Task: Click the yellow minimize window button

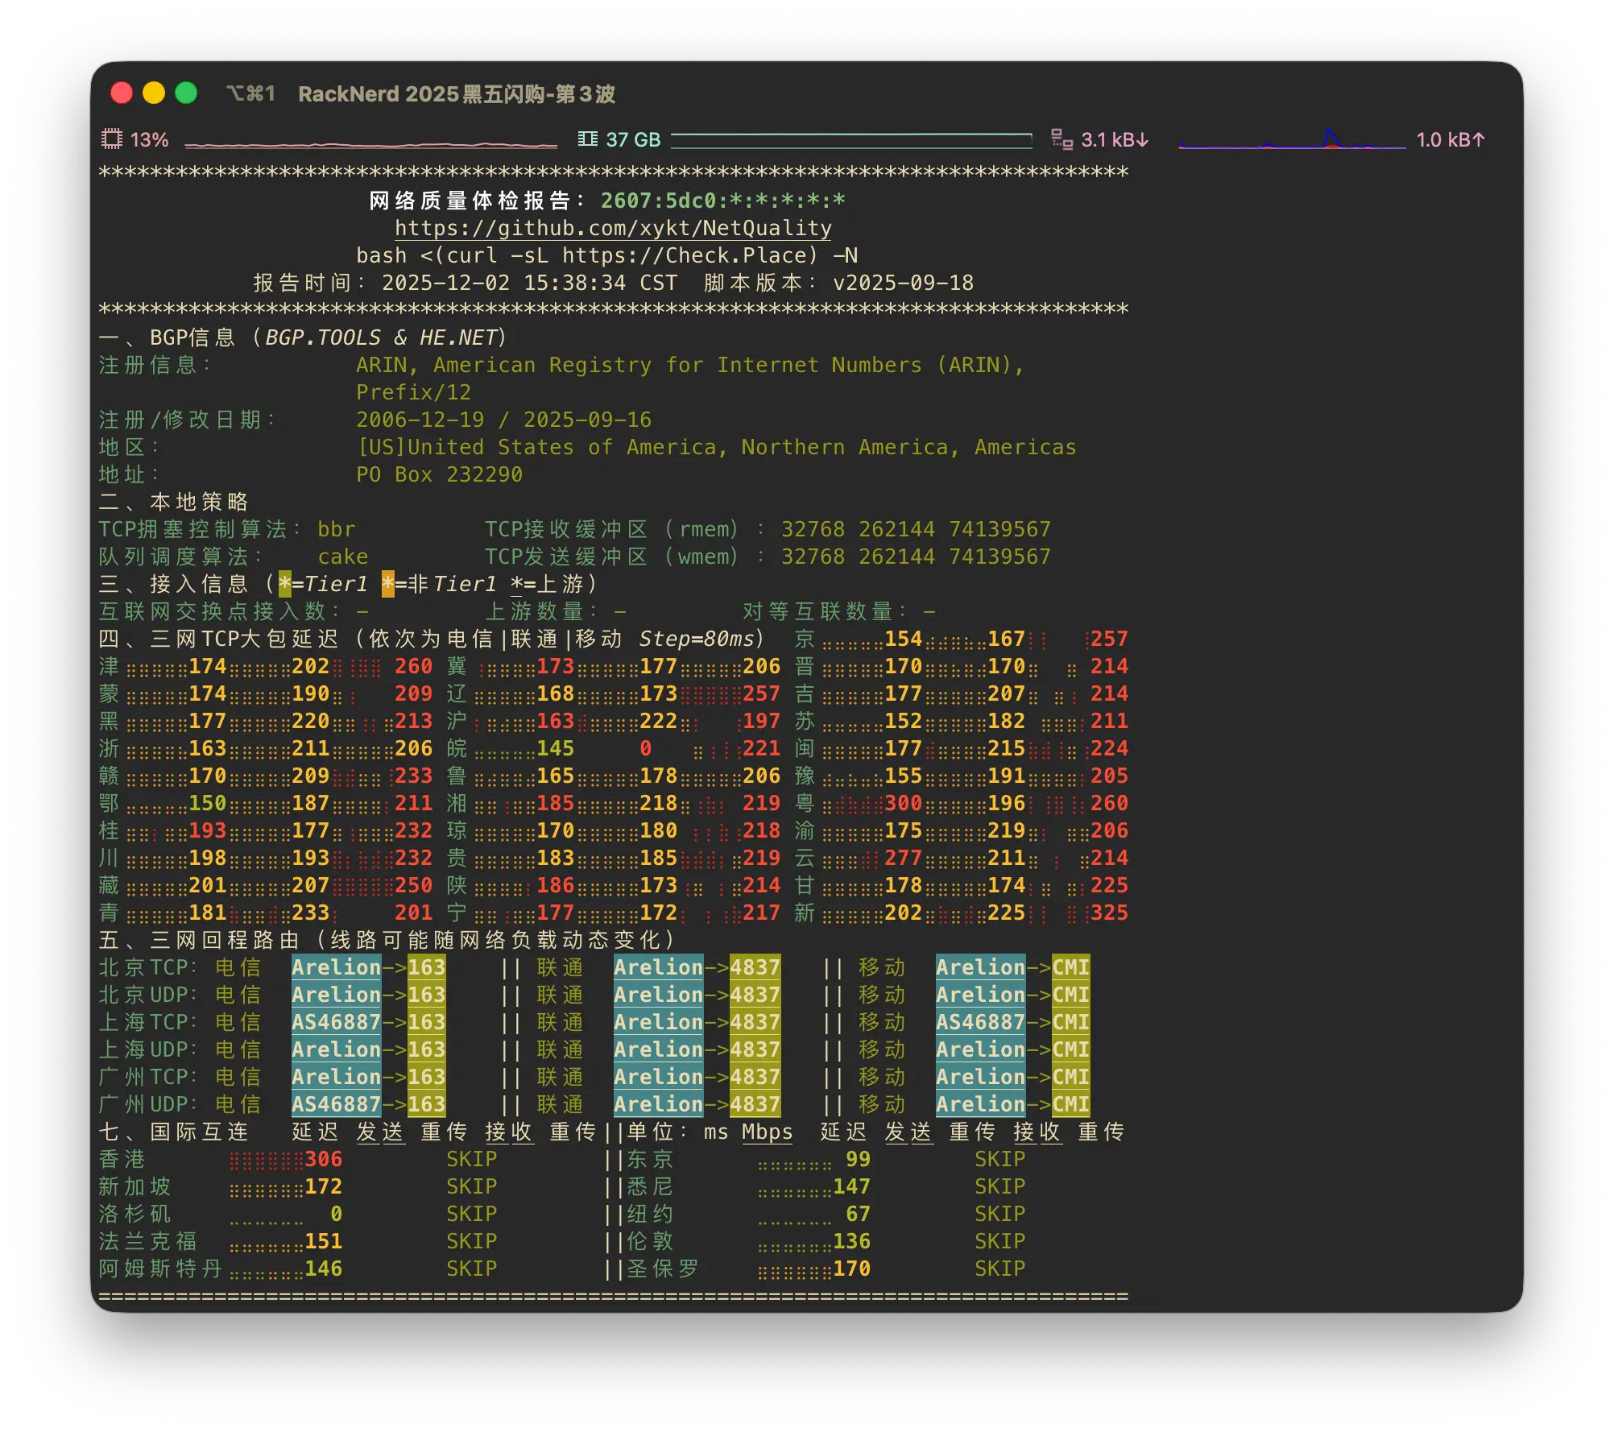Action: pyautogui.click(x=154, y=93)
